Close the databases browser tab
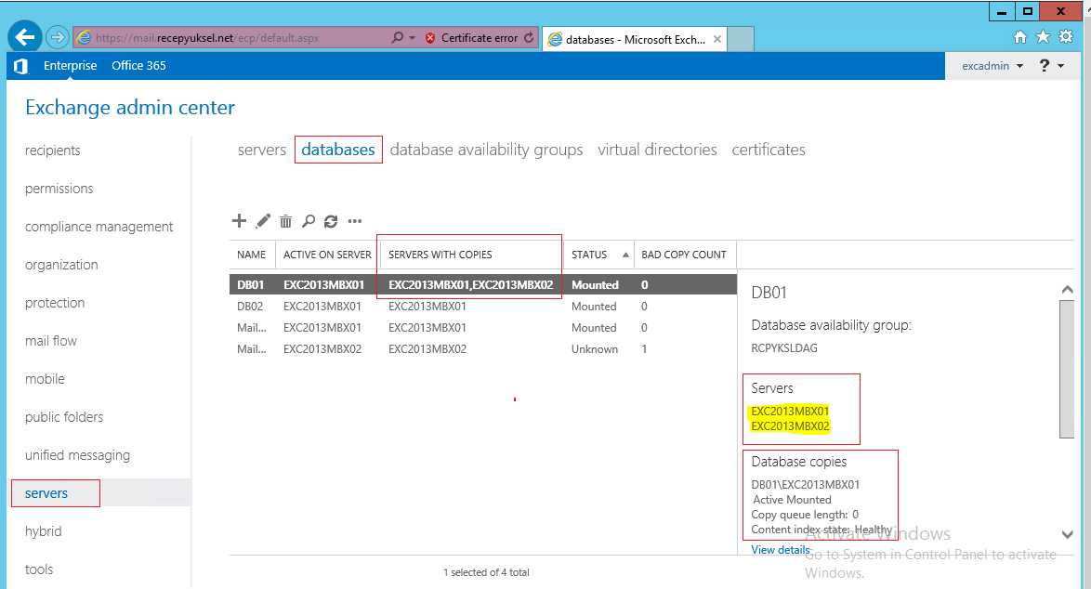The image size is (1091, 589). [717, 39]
